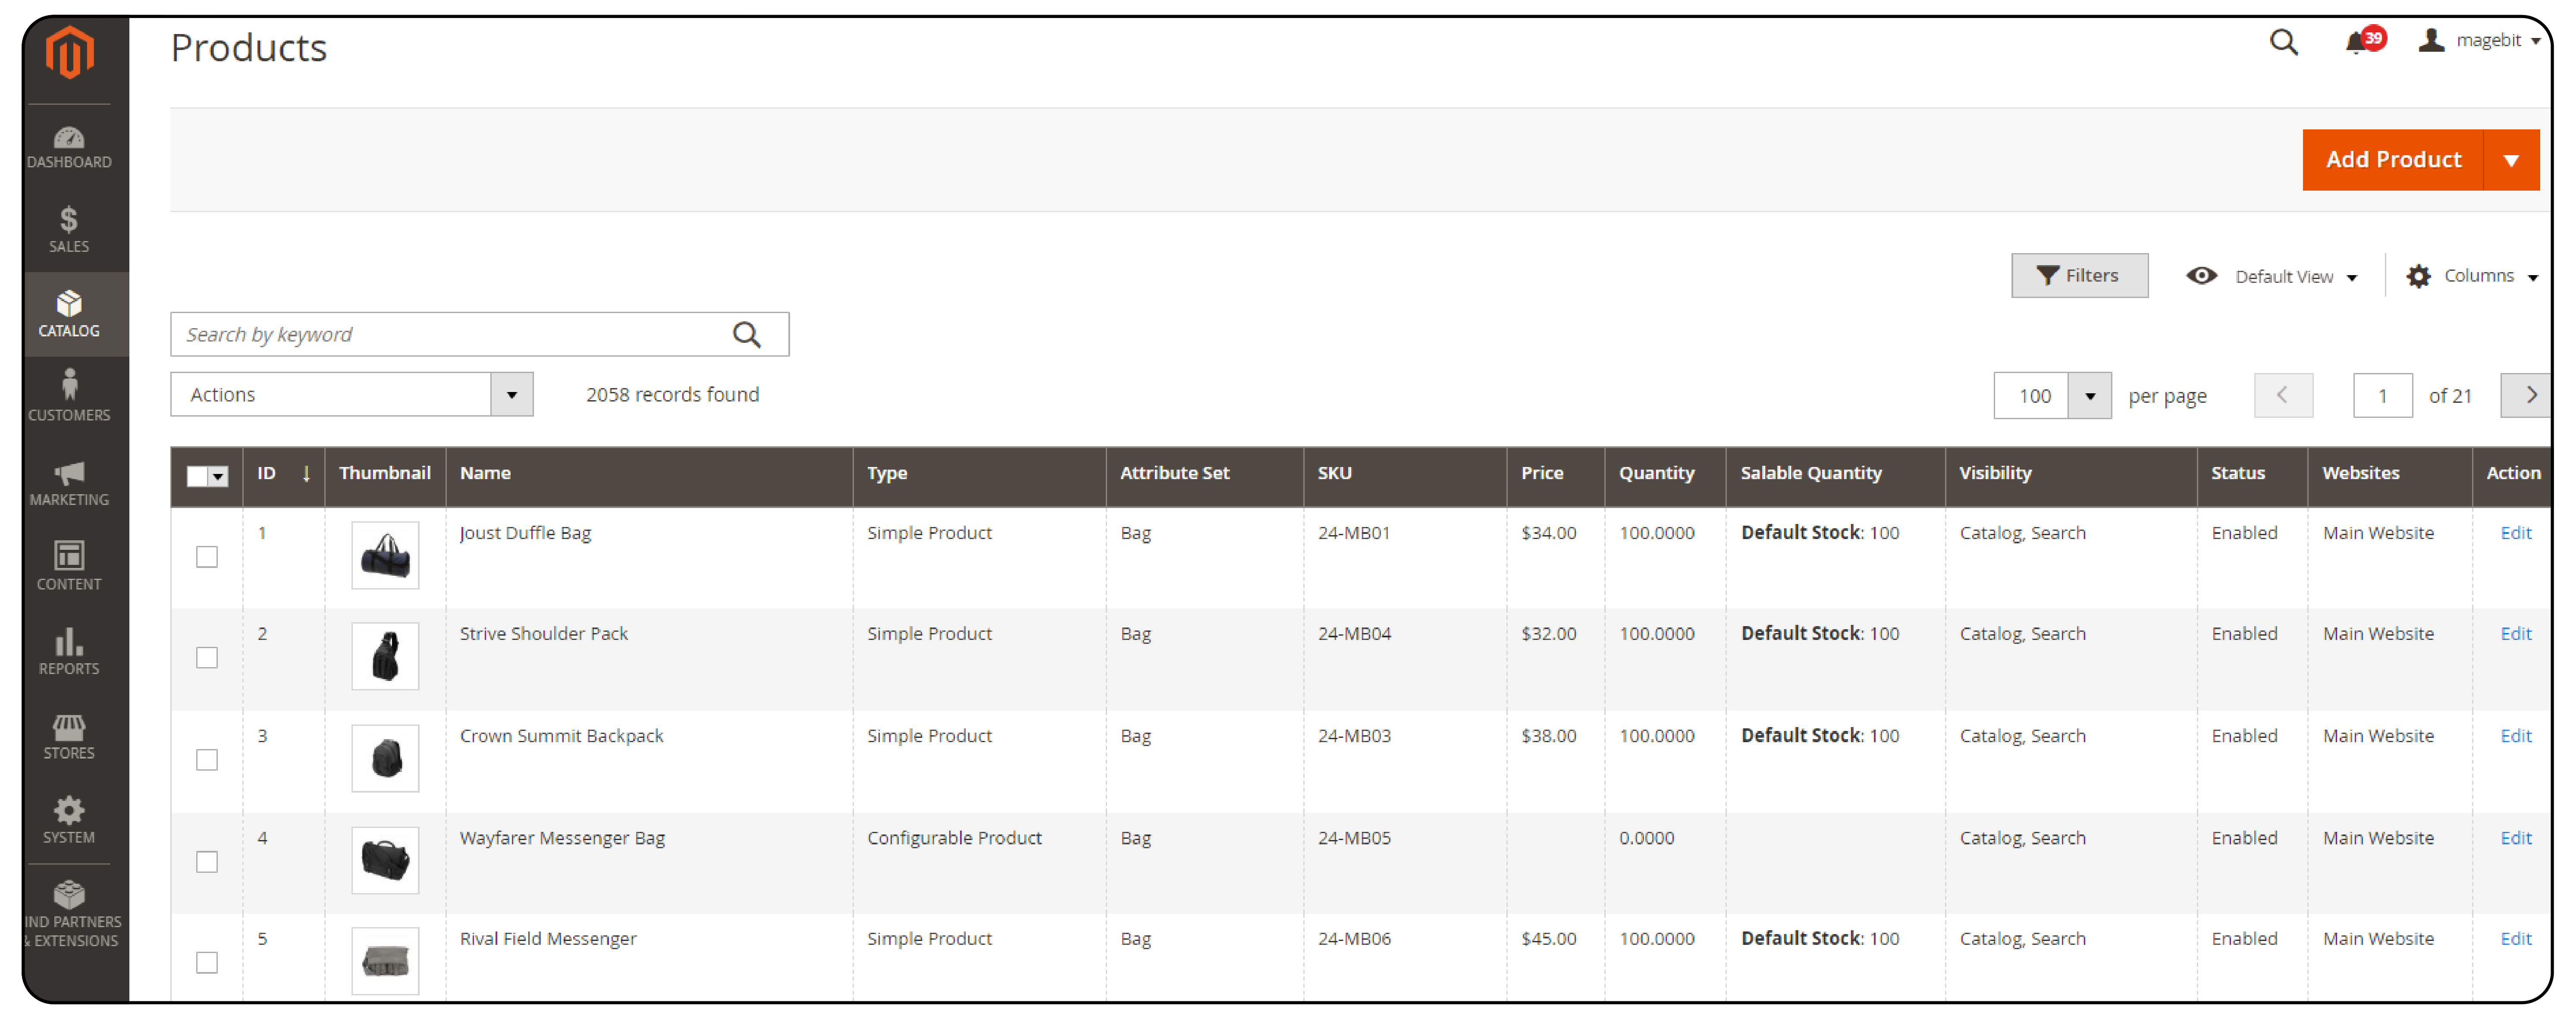Open the per page count dropdown
Viewport: 2576px width, 1016px height.
[x=2089, y=396]
